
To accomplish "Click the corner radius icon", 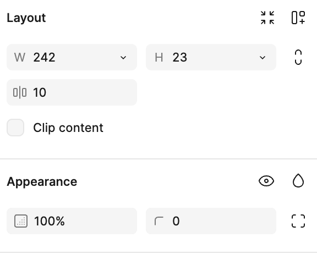I will (159, 221).
